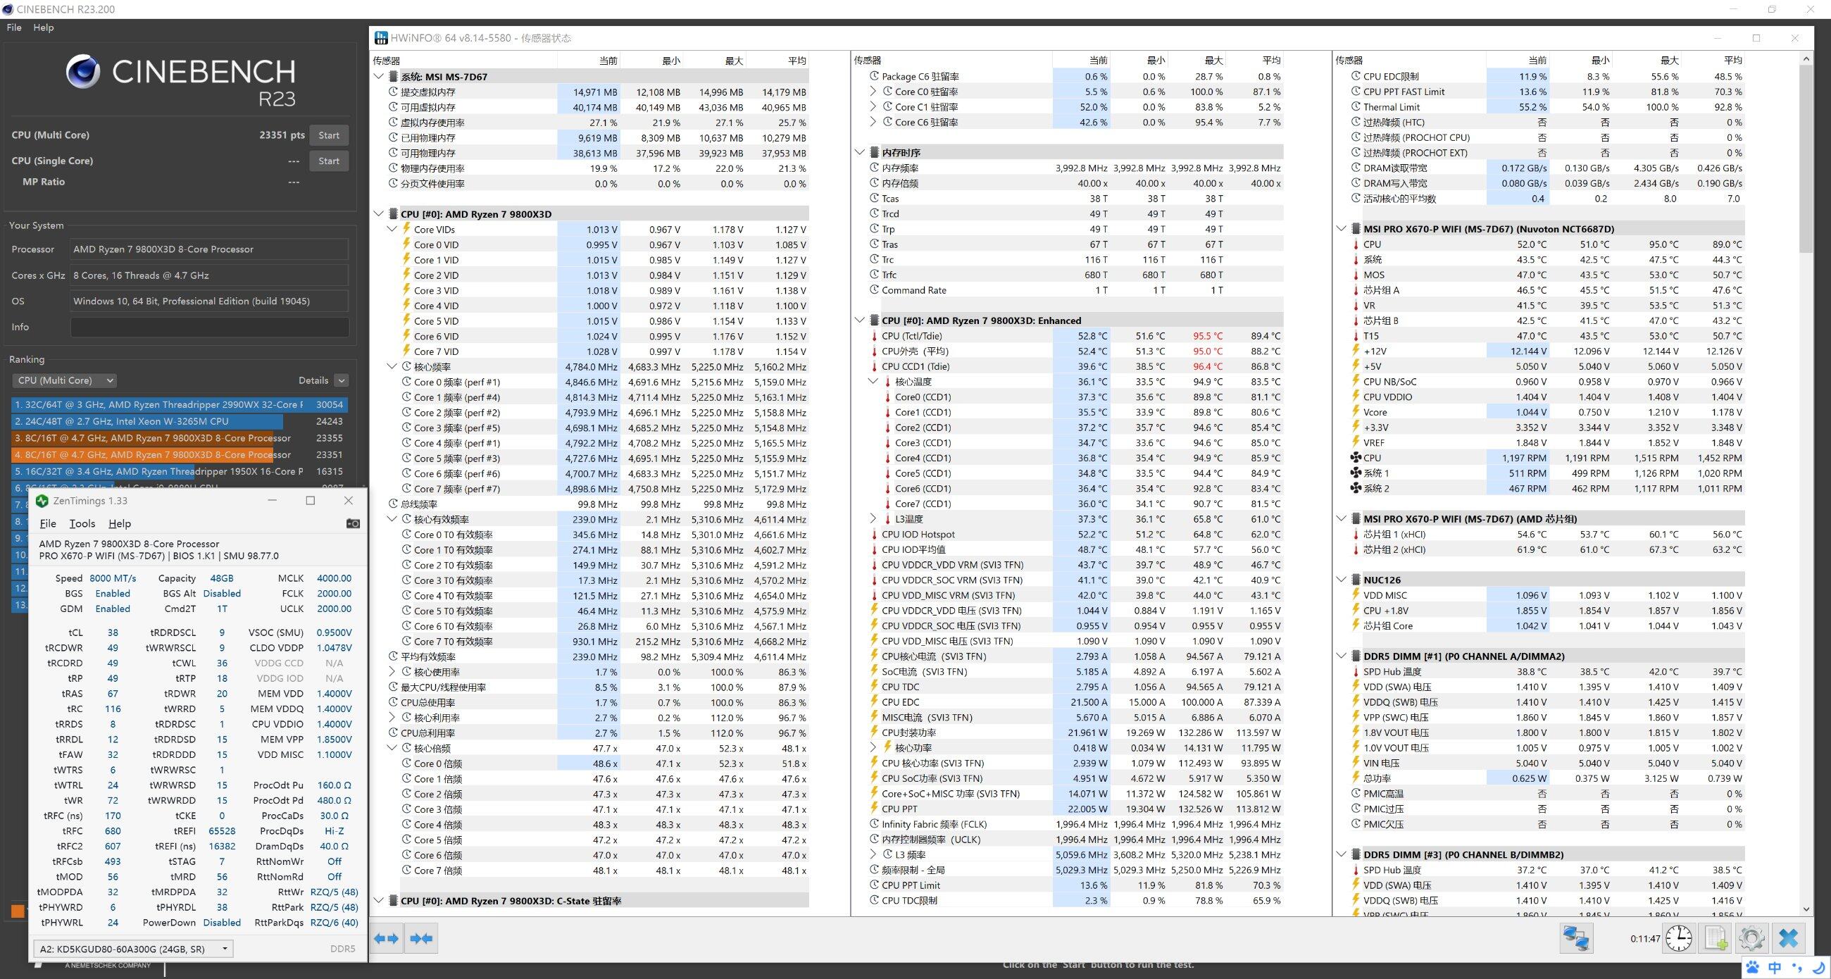The height and width of the screenshot is (979, 1831).
Task: Toggle the IME punctuation mode icon
Action: pos(1797,968)
